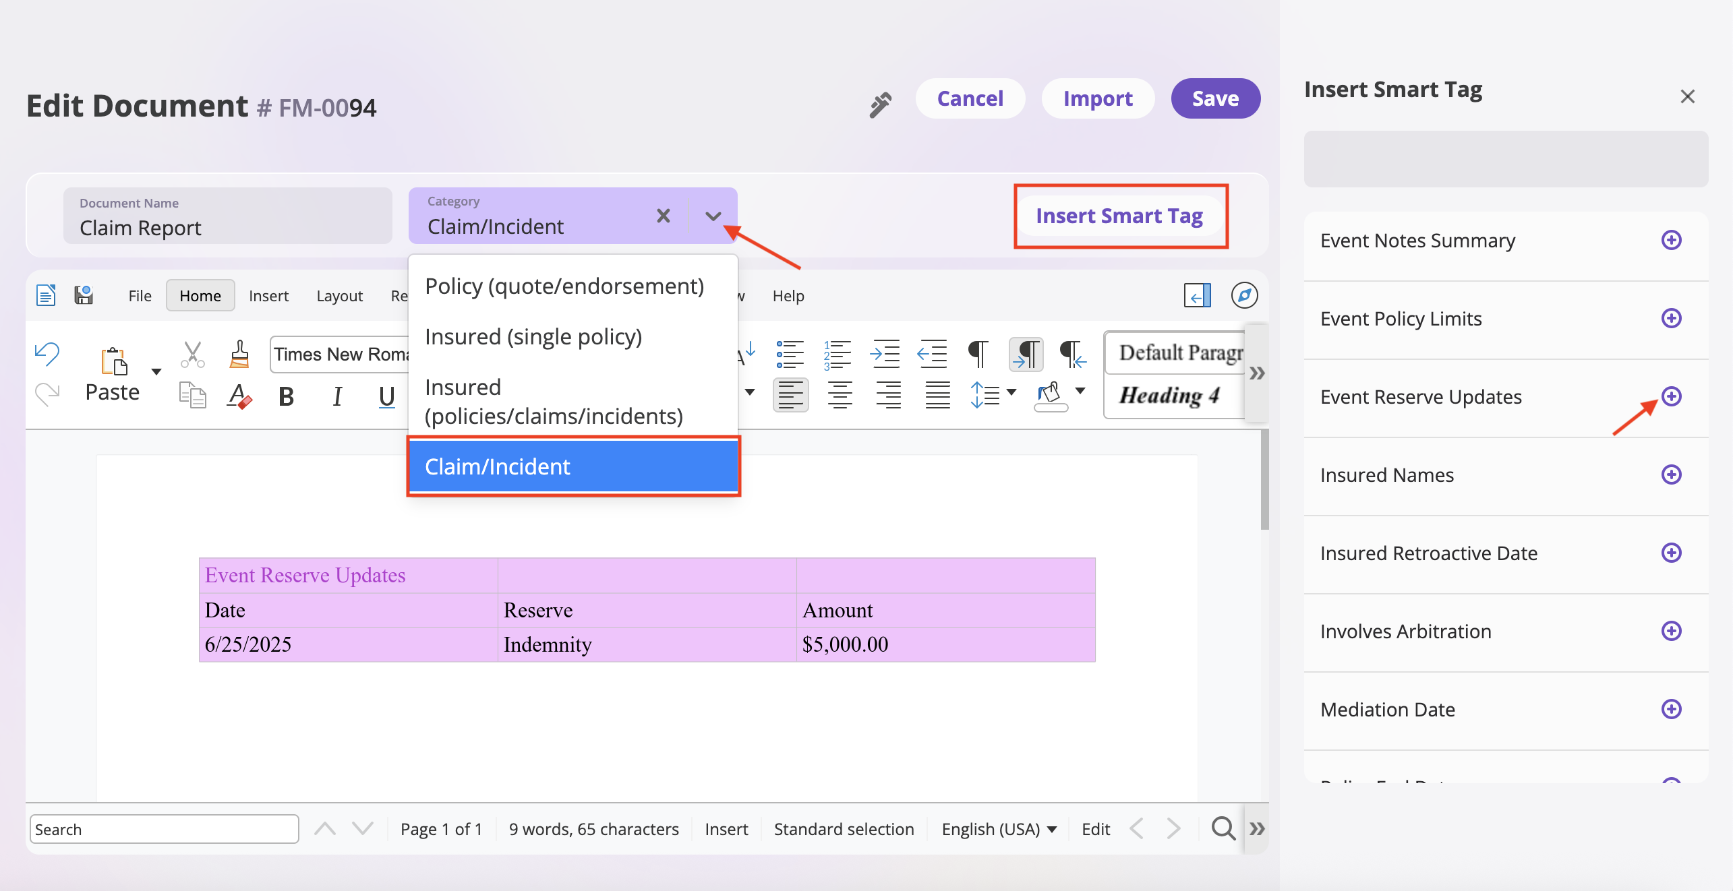The width and height of the screenshot is (1733, 891).
Task: Open the Paste options arrow
Action: 156,371
